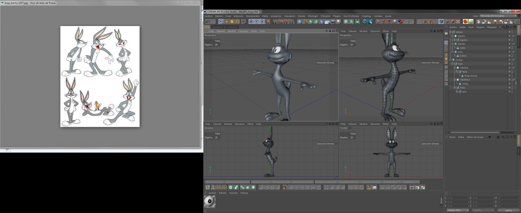Toggle the green check for Simetría
The height and width of the screenshot is (213, 521).
pos(514,68)
